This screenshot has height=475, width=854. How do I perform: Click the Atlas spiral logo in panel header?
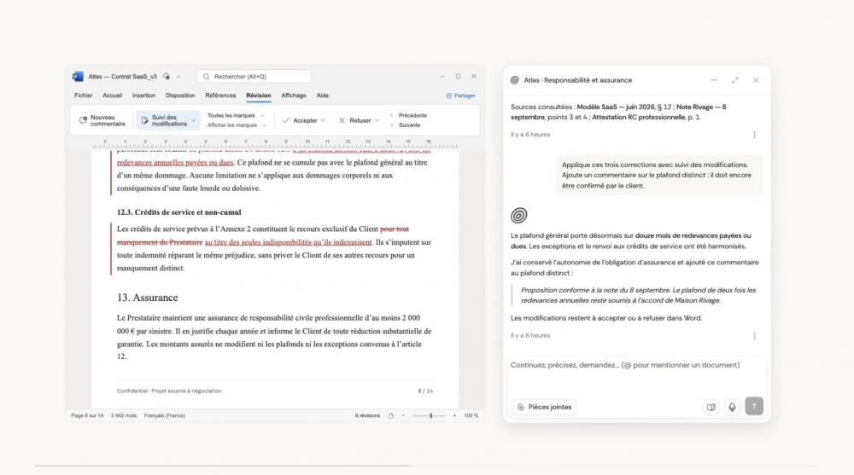pyautogui.click(x=515, y=80)
